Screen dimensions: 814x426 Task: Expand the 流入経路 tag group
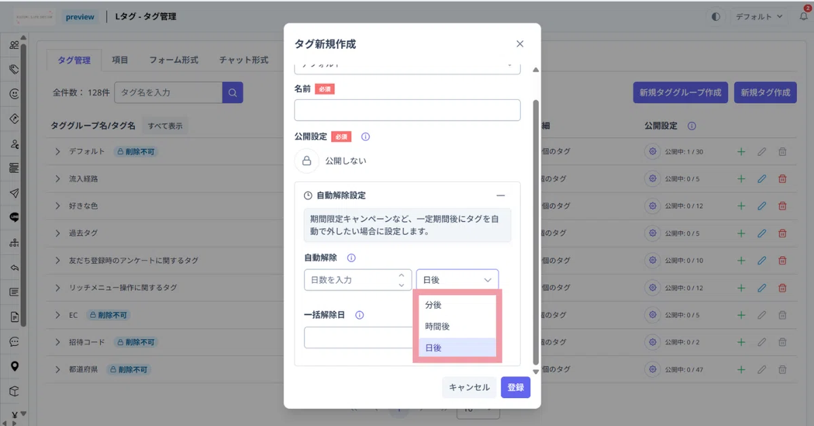58,178
